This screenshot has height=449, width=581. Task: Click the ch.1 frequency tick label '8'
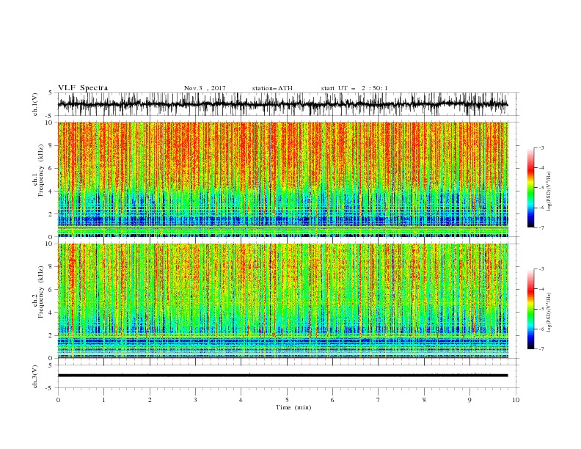pos(51,145)
